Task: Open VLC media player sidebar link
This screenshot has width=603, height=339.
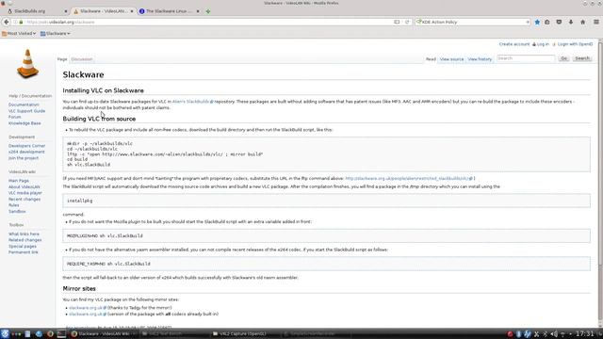Action: pos(25,193)
